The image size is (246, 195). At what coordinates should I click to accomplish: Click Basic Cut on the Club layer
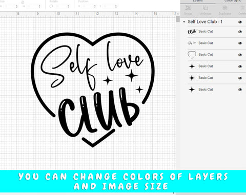click(206, 31)
